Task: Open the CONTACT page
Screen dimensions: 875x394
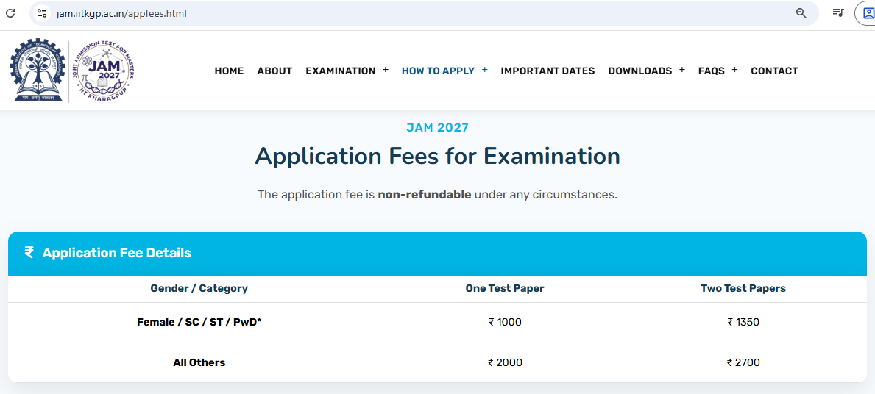Action: point(774,71)
